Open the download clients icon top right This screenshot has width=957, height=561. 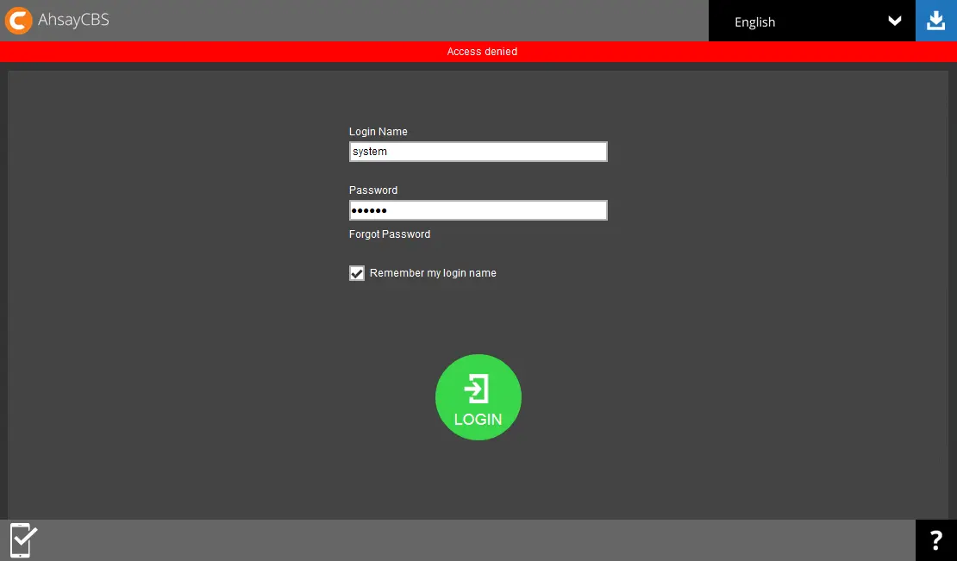(x=935, y=20)
